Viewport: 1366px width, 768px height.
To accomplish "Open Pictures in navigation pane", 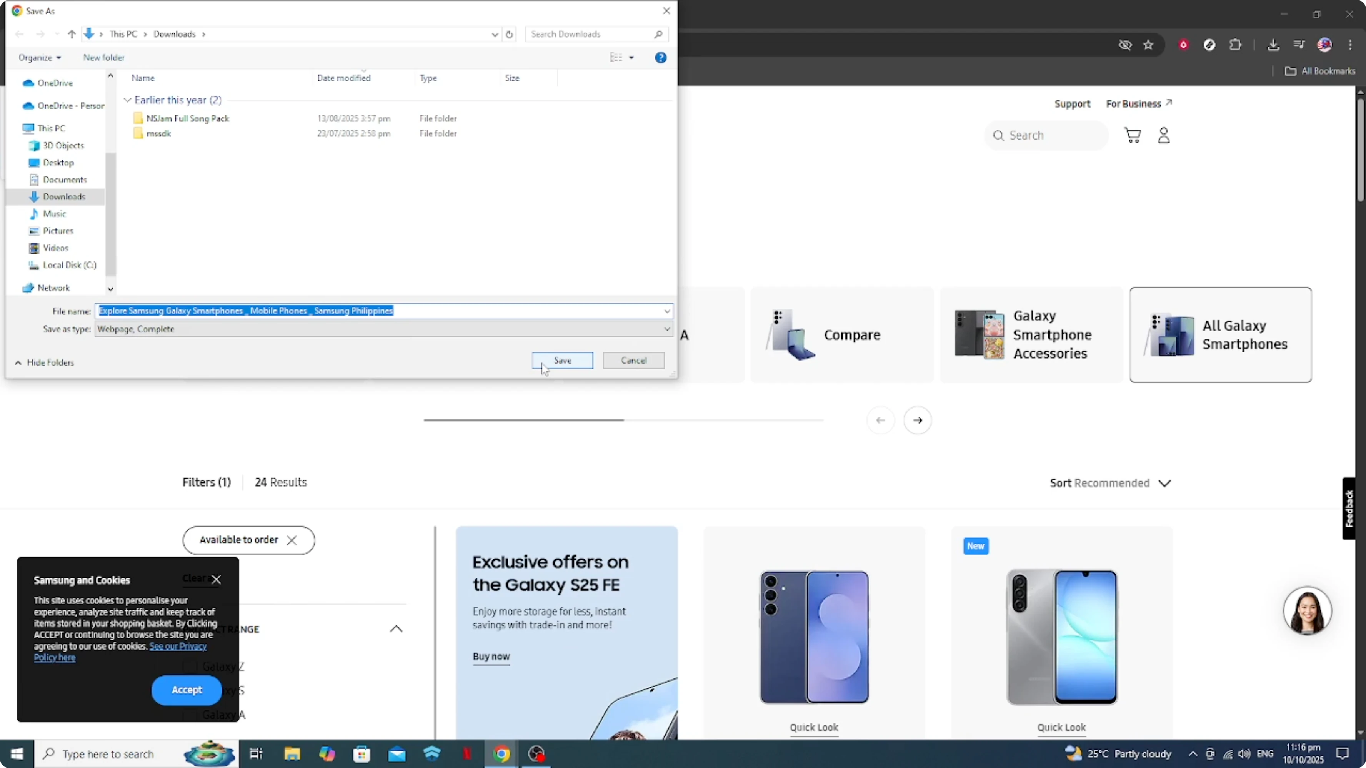I will coord(58,231).
